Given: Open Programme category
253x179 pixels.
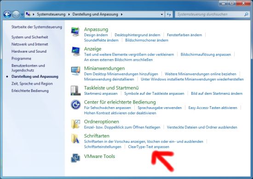Looking at the screenshot, I should coord(21,59).
